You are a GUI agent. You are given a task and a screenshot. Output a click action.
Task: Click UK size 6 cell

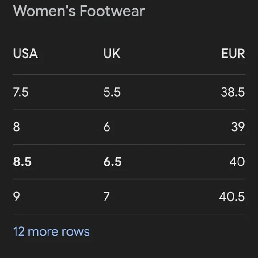tap(107, 127)
